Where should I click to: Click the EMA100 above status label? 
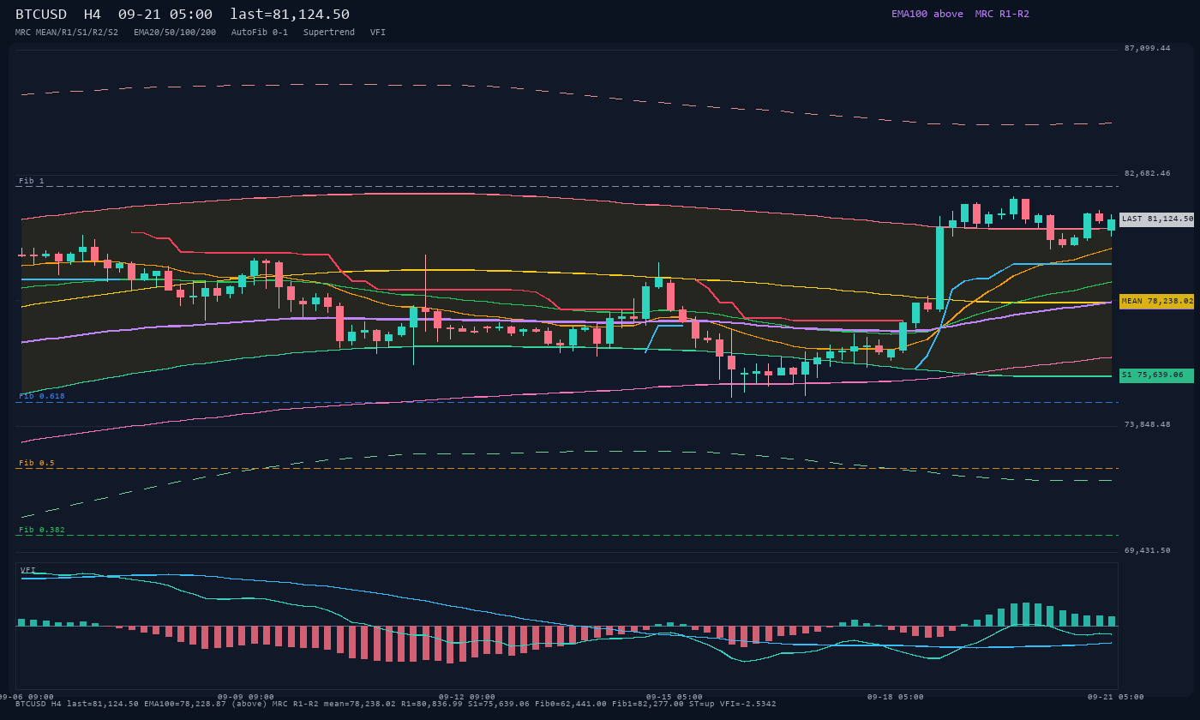tap(927, 14)
